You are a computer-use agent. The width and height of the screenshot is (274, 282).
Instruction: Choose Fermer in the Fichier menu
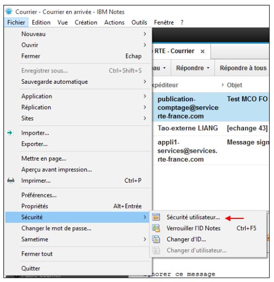click(x=78, y=56)
